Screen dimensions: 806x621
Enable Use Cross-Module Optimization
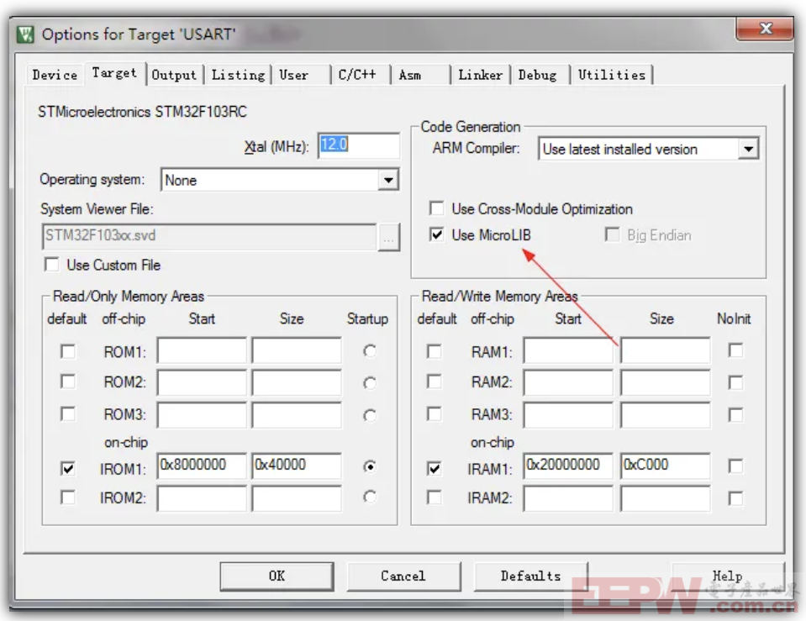436,208
